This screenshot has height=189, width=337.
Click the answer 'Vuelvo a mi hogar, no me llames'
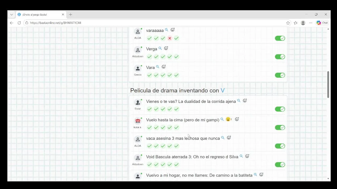[199, 175]
